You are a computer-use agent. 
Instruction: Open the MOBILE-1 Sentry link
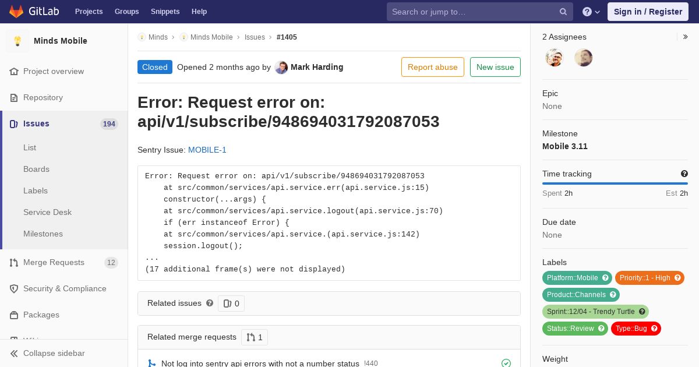[x=207, y=150]
